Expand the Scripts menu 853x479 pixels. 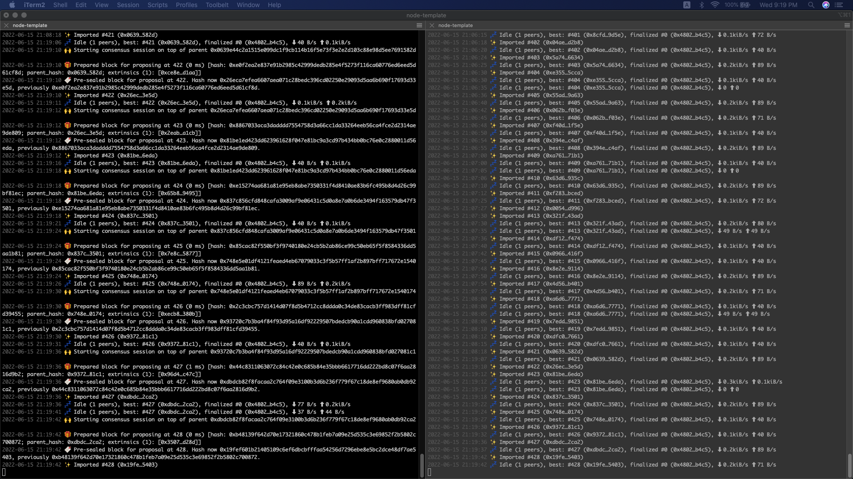pyautogui.click(x=157, y=5)
